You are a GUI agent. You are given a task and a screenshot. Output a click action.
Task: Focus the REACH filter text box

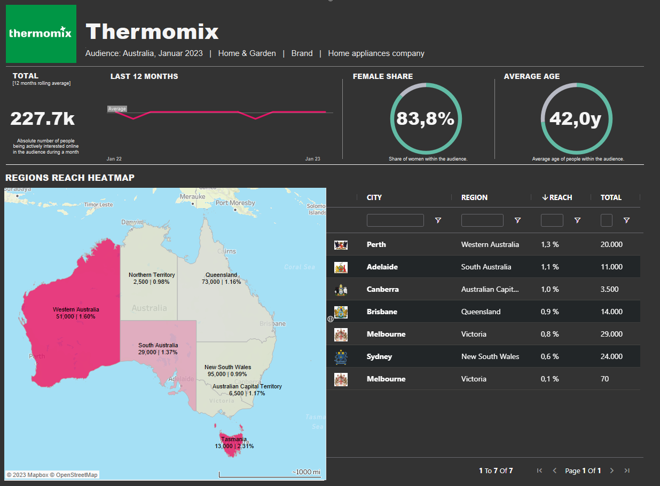(552, 220)
